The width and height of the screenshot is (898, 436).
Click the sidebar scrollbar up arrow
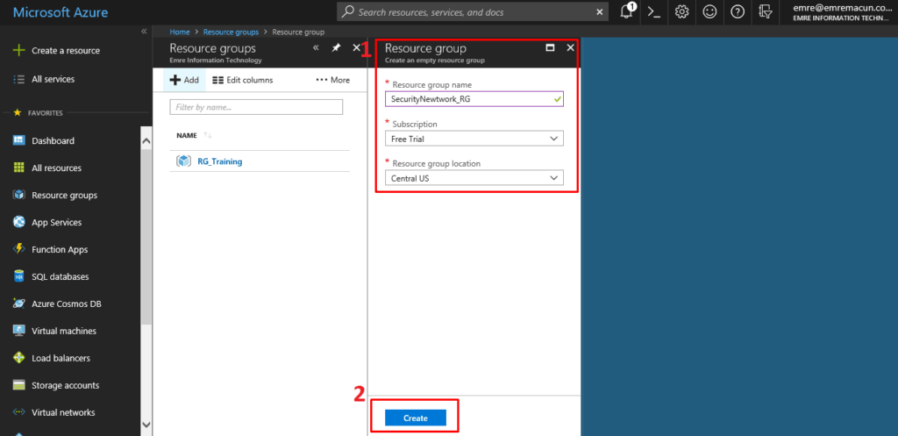click(x=146, y=140)
